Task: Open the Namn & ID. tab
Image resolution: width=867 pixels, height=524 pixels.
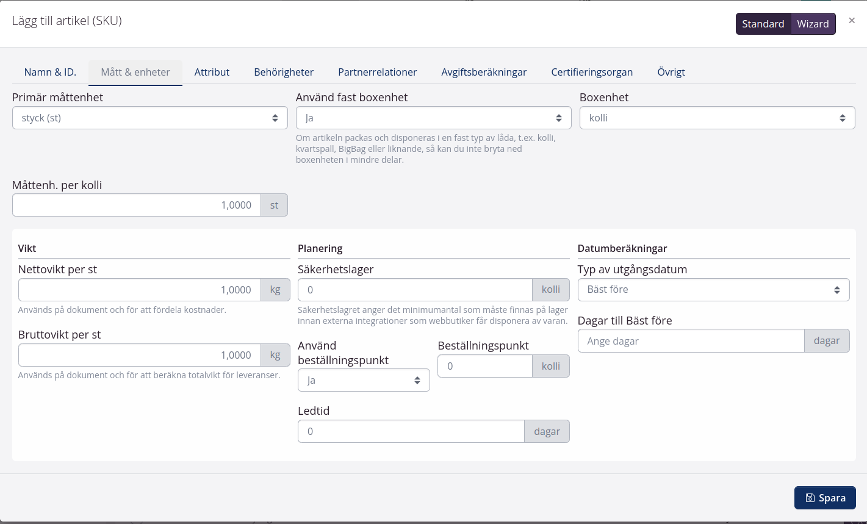Action: (50, 72)
